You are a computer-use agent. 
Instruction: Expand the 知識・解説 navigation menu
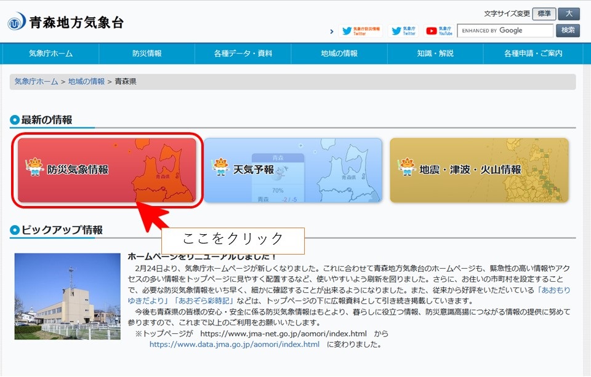pos(435,54)
